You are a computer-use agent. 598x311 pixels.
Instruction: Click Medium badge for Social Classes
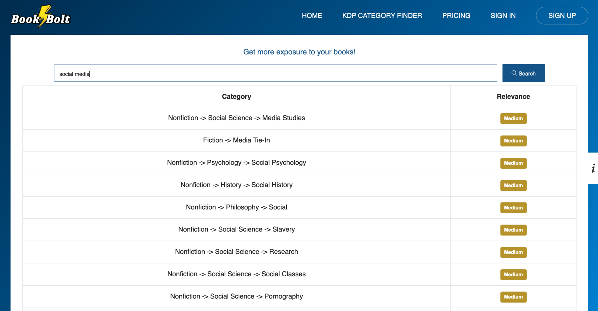tap(513, 275)
